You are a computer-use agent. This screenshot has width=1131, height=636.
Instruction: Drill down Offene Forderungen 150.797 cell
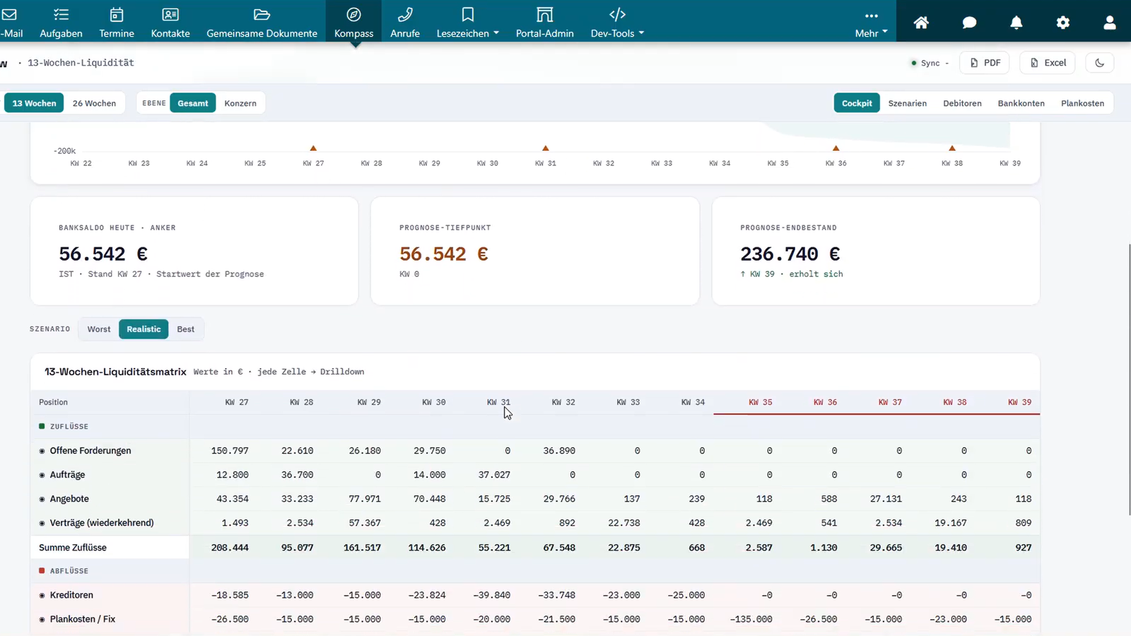(x=230, y=451)
